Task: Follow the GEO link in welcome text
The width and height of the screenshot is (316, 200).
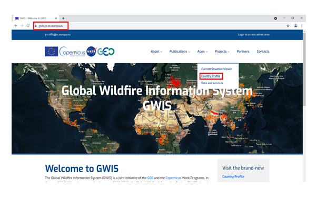Action: 150,178
